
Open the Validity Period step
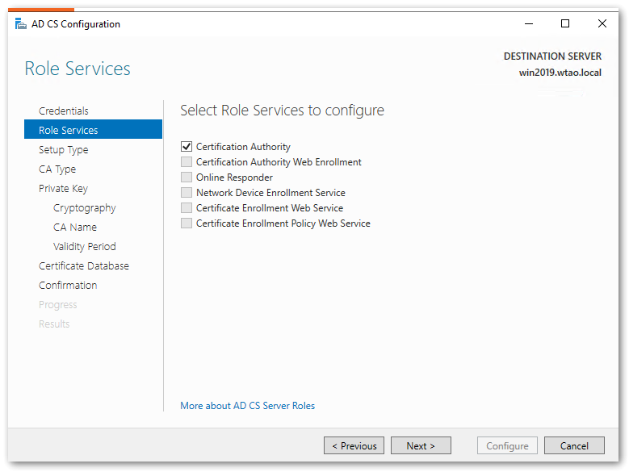pos(85,246)
